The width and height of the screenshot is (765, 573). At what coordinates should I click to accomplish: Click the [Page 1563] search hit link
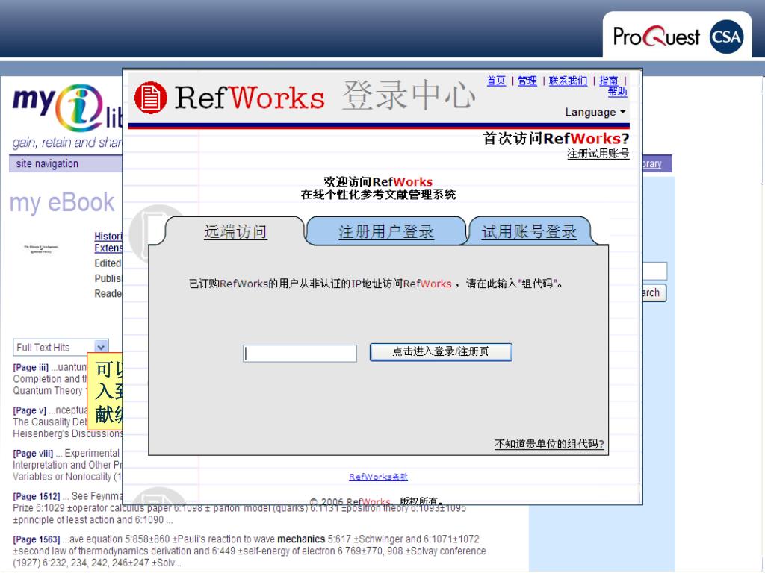[37, 539]
